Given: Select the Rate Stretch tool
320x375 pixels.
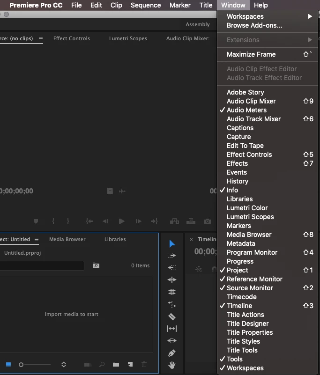Looking at the screenshot, I should [172, 304].
